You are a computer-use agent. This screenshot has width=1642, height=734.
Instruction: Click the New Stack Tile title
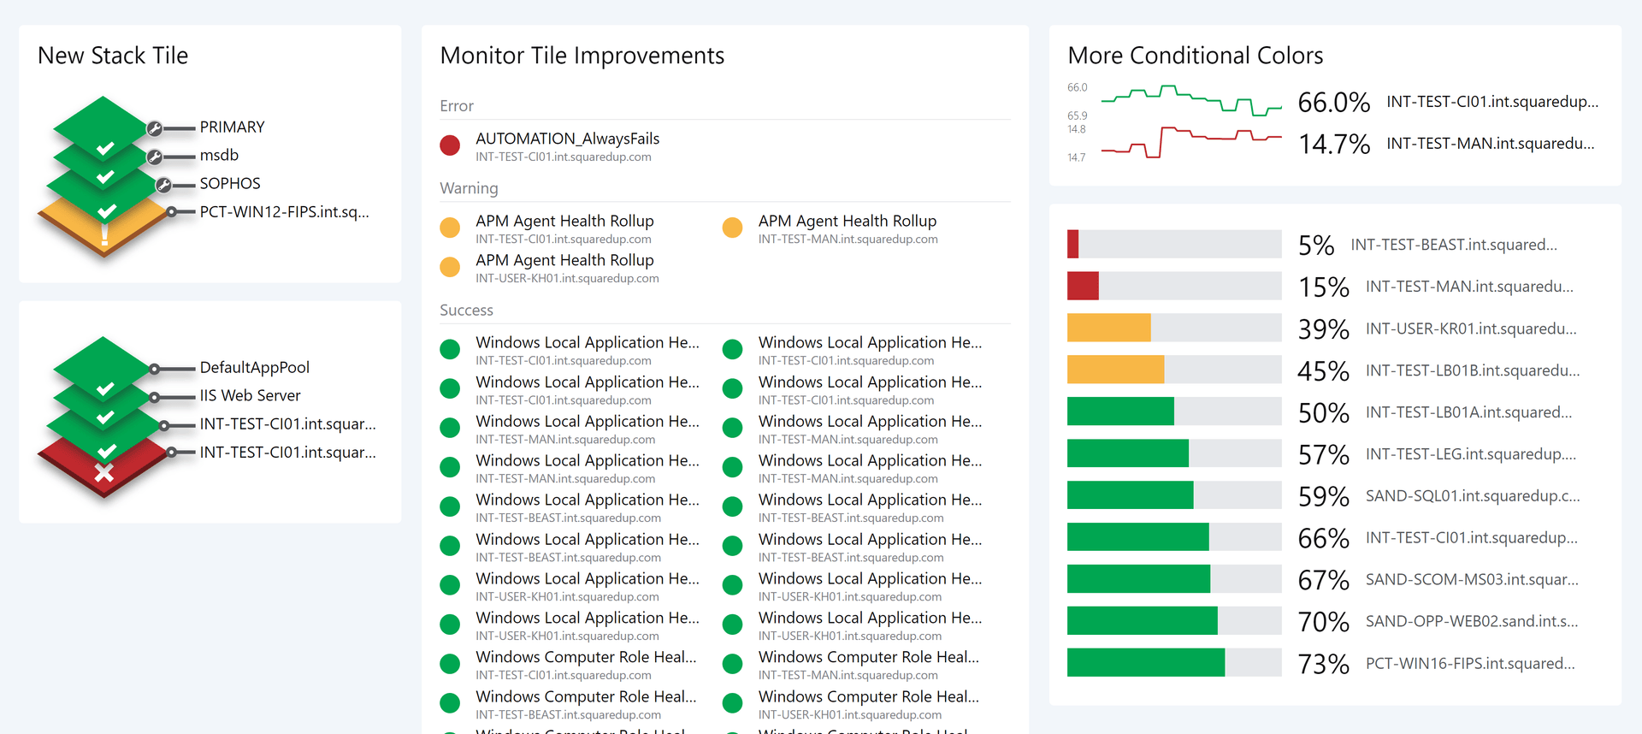(113, 56)
